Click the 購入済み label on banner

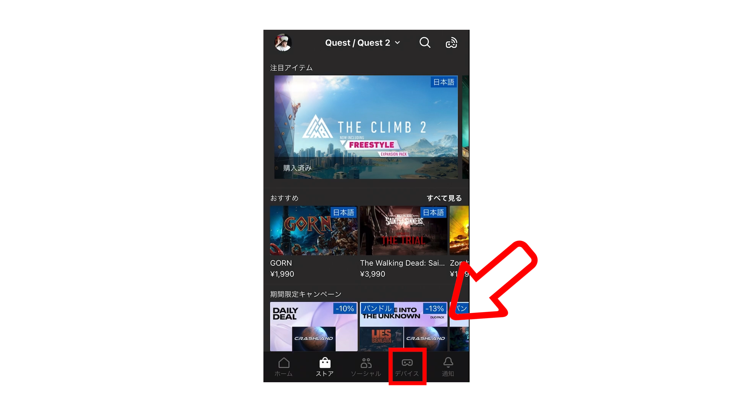point(297,168)
